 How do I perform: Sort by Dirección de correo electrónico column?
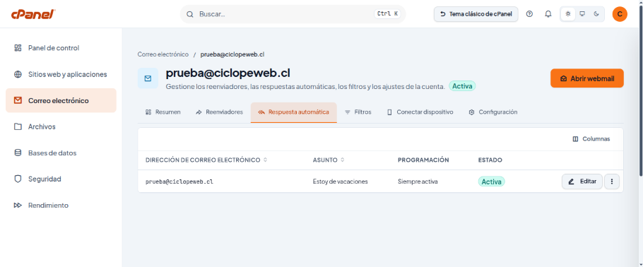coord(206,160)
